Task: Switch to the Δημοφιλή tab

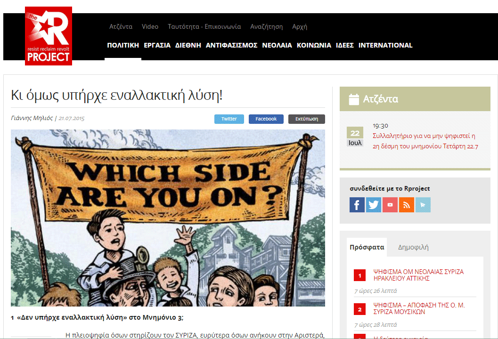Action: click(x=413, y=247)
